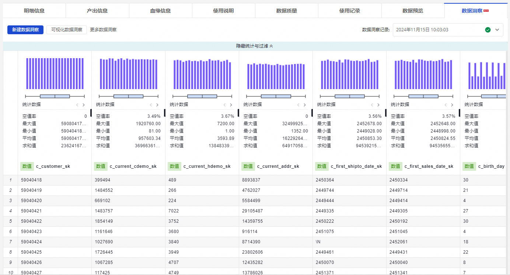510x275 pixels.
Task: Click cell 7022 in row 4
Action: click(x=202, y=211)
